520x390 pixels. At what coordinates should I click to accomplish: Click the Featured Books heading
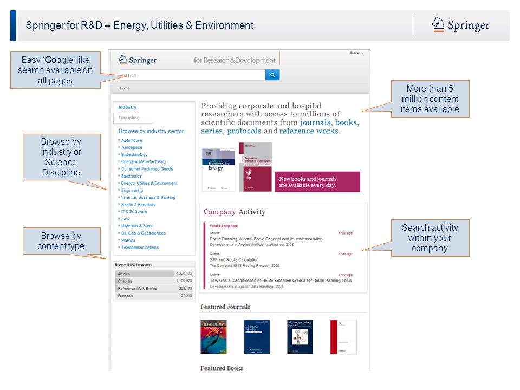tap(222, 368)
